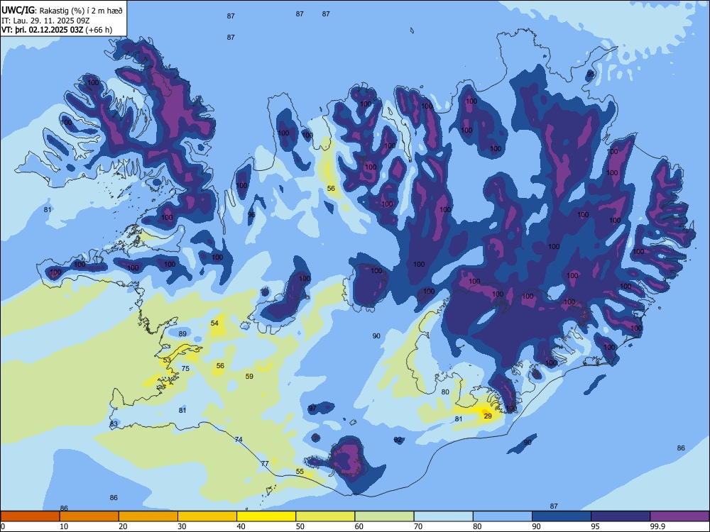Click the legend scale label '99.9'
The height and width of the screenshot is (532, 710).
(658, 526)
